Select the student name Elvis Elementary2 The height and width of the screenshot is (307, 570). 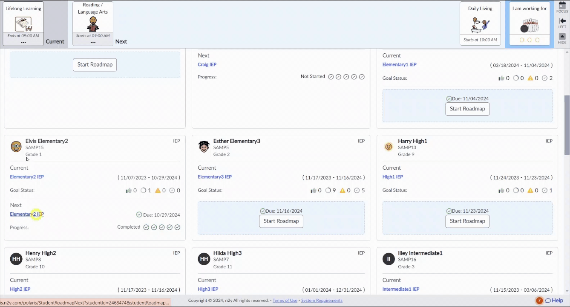[46, 141]
